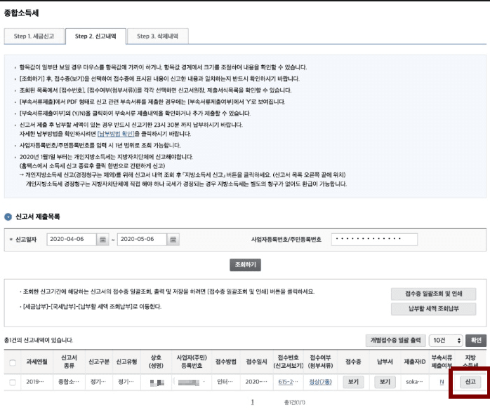
Task: Confirm page size with 확인 button
Action: click(x=476, y=341)
